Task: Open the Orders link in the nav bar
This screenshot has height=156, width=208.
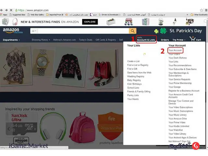Action: coord(165,40)
